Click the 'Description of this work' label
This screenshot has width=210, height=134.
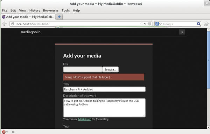80,96
